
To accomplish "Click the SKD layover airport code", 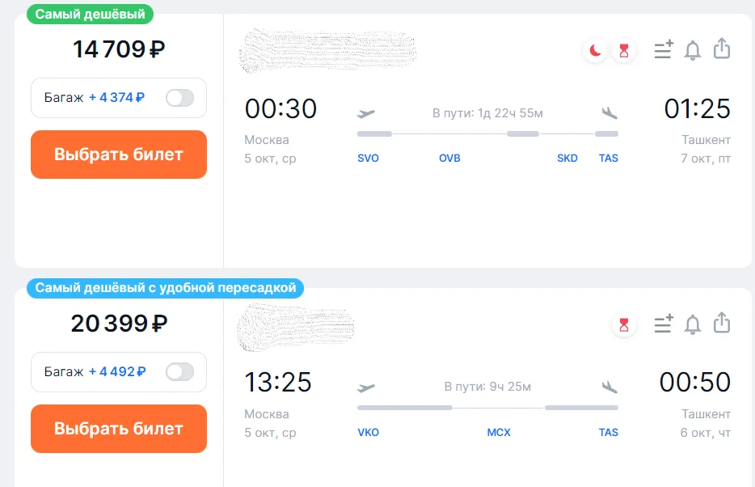I will [567, 158].
